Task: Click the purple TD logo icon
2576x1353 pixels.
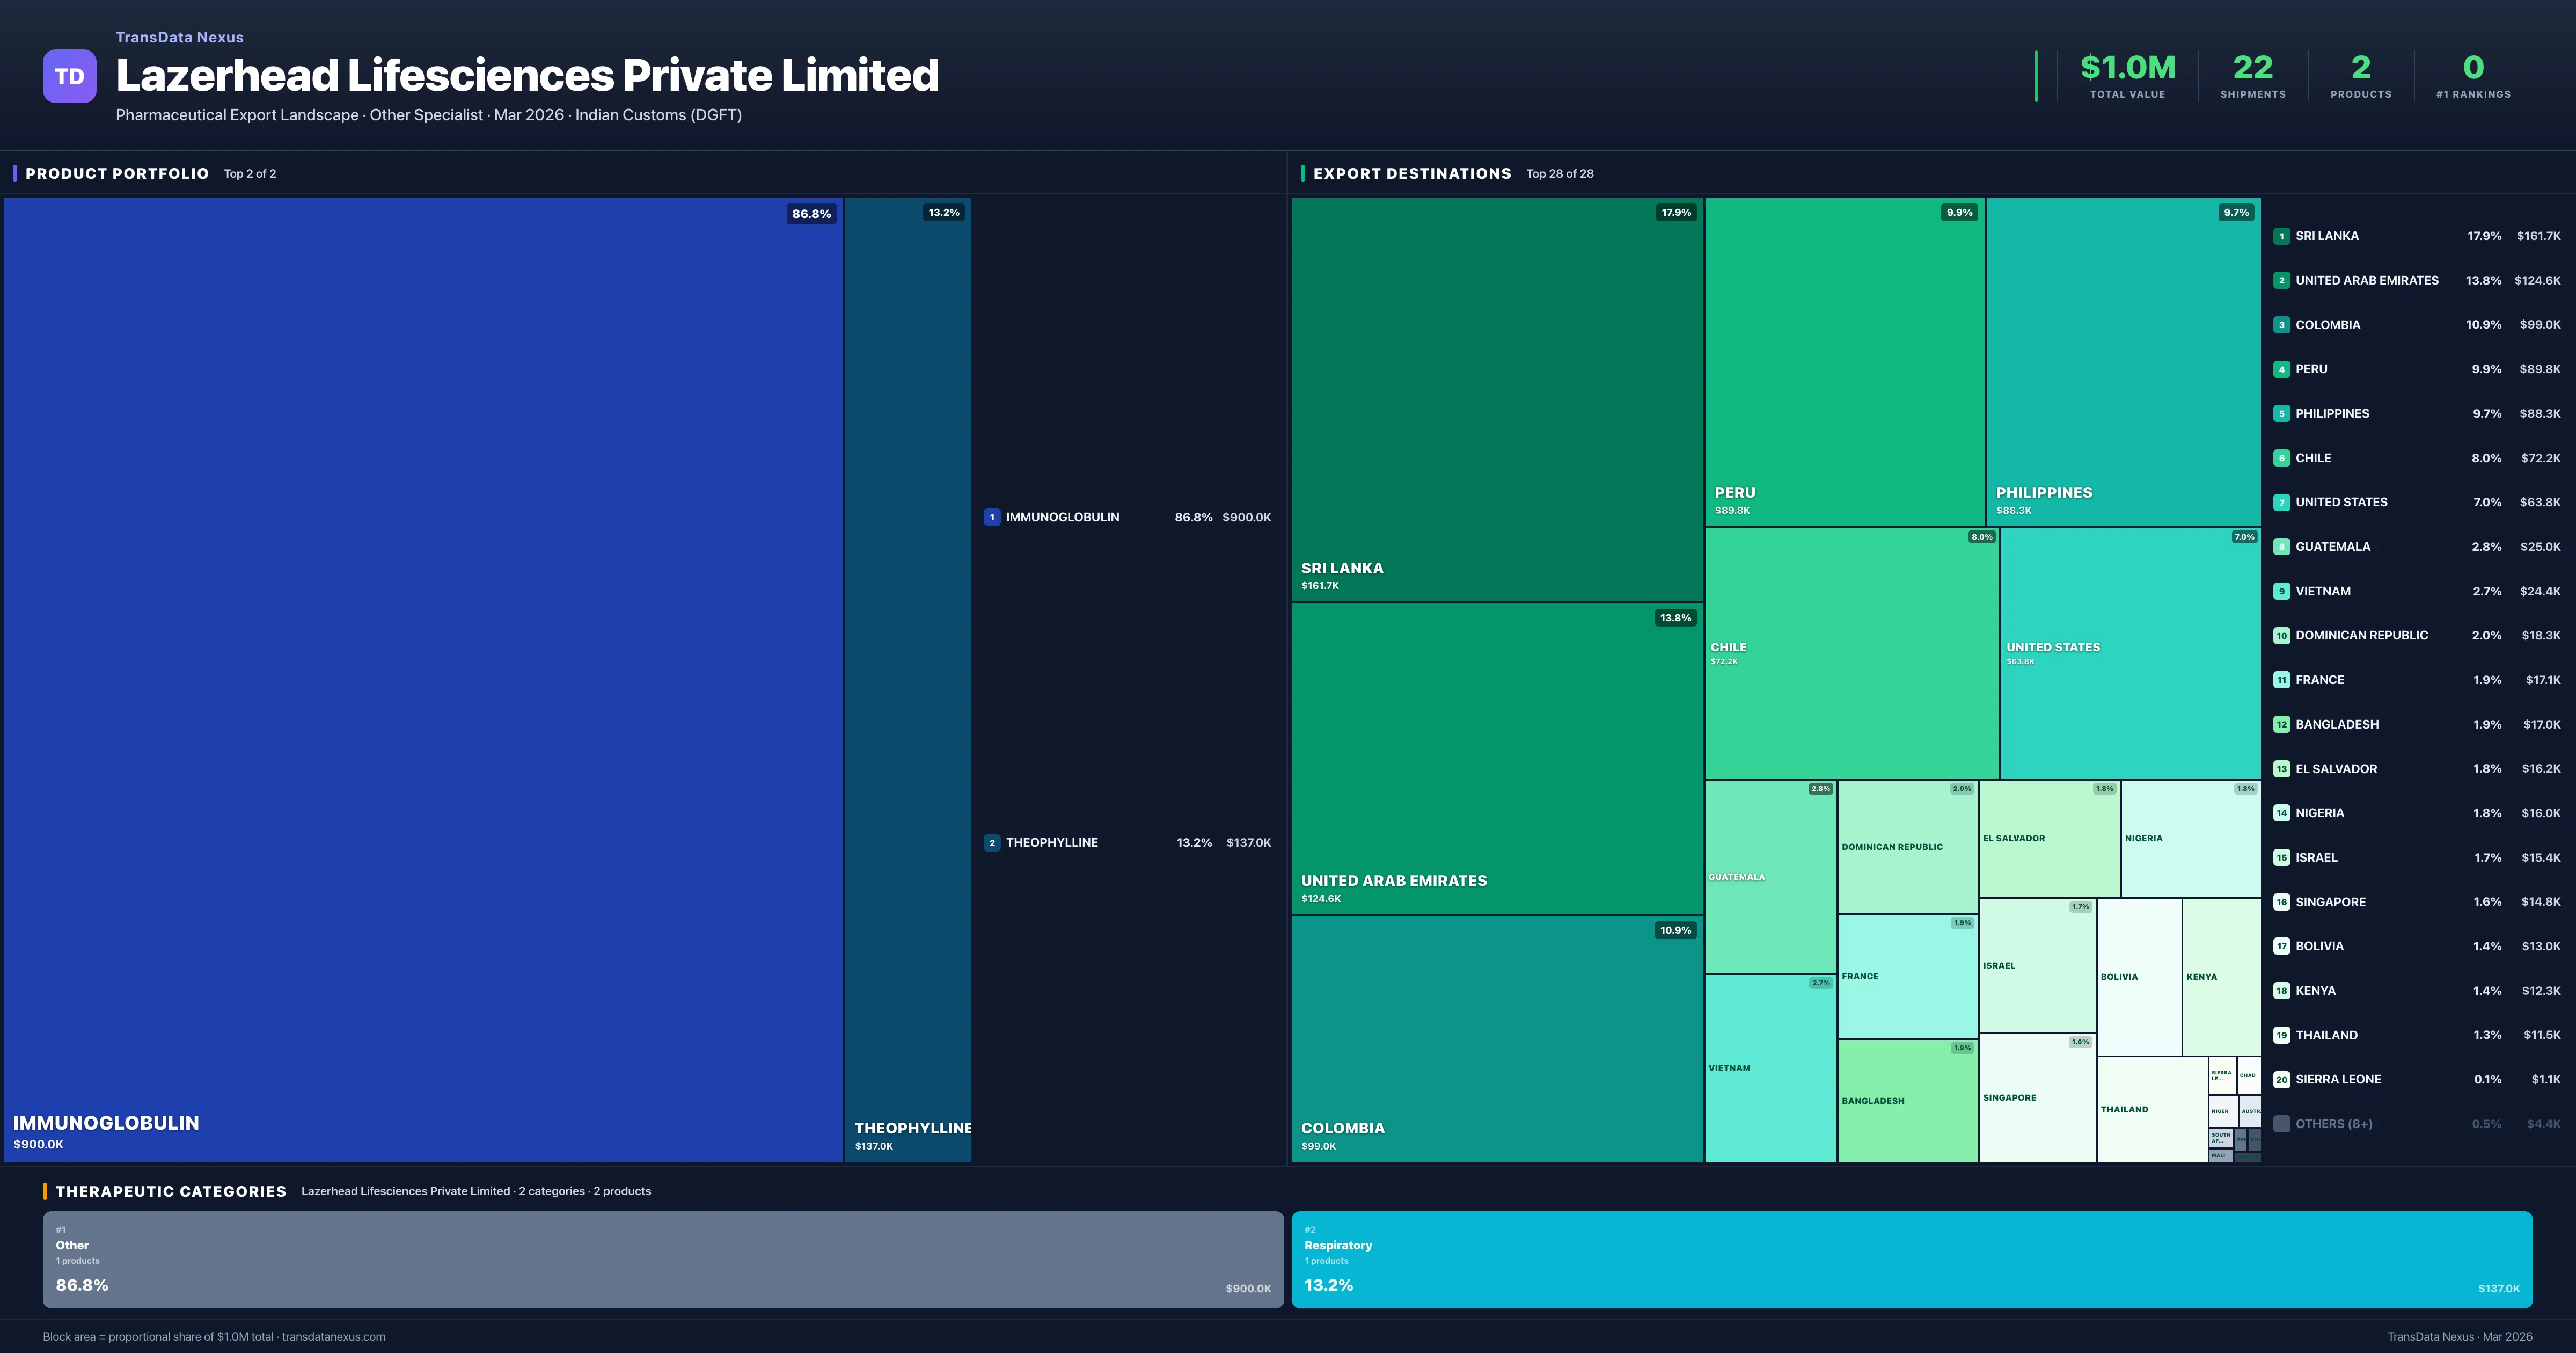Action: pyautogui.click(x=69, y=76)
